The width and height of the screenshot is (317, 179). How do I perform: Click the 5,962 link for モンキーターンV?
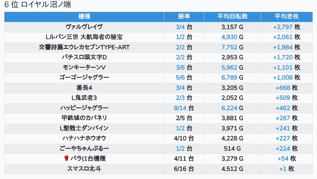[x=229, y=67]
